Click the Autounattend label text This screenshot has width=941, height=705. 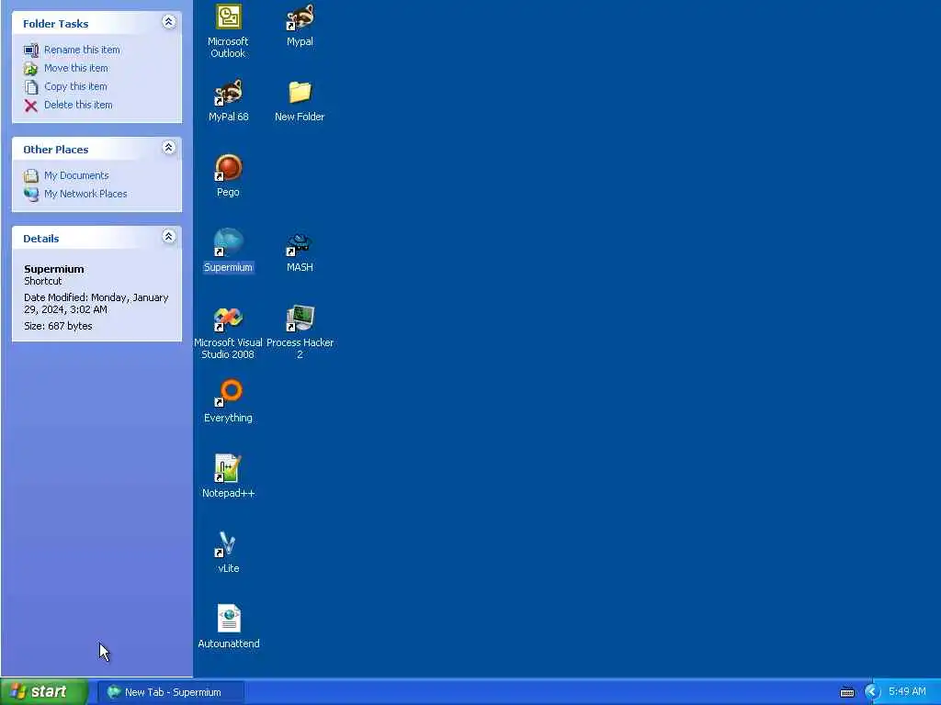pos(229,643)
